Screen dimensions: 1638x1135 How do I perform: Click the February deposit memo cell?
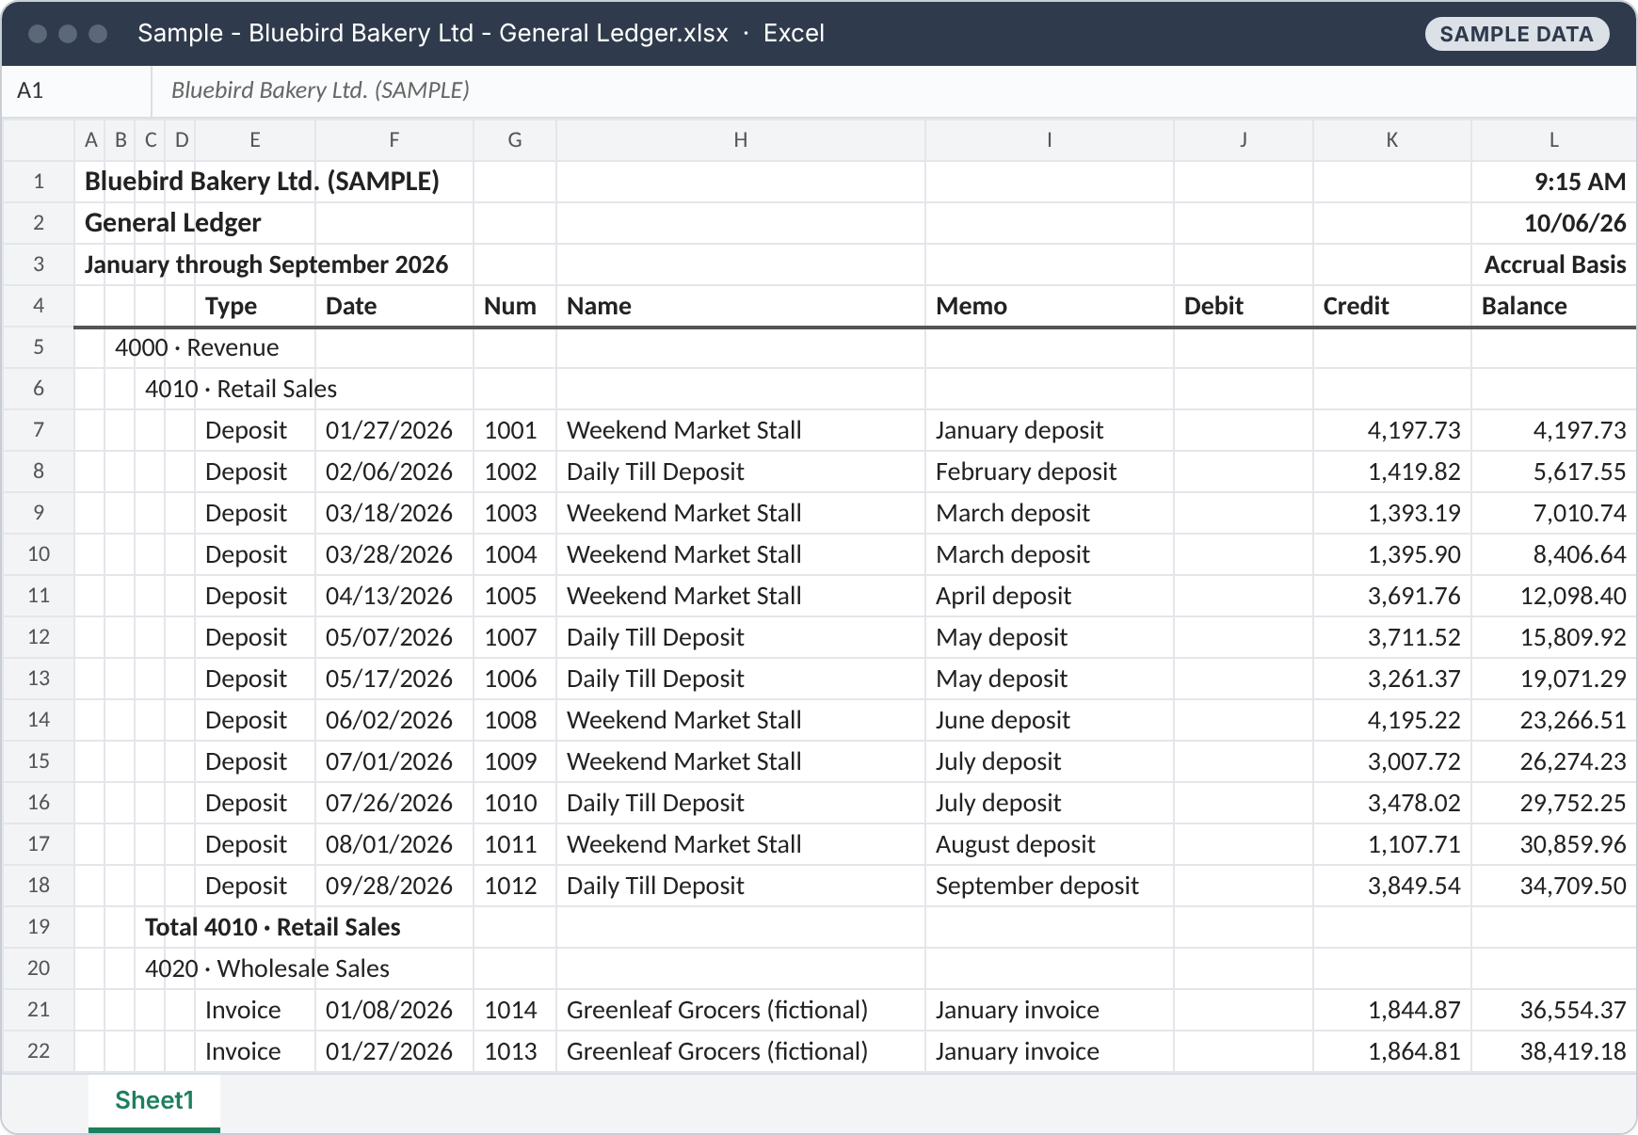click(x=1050, y=472)
